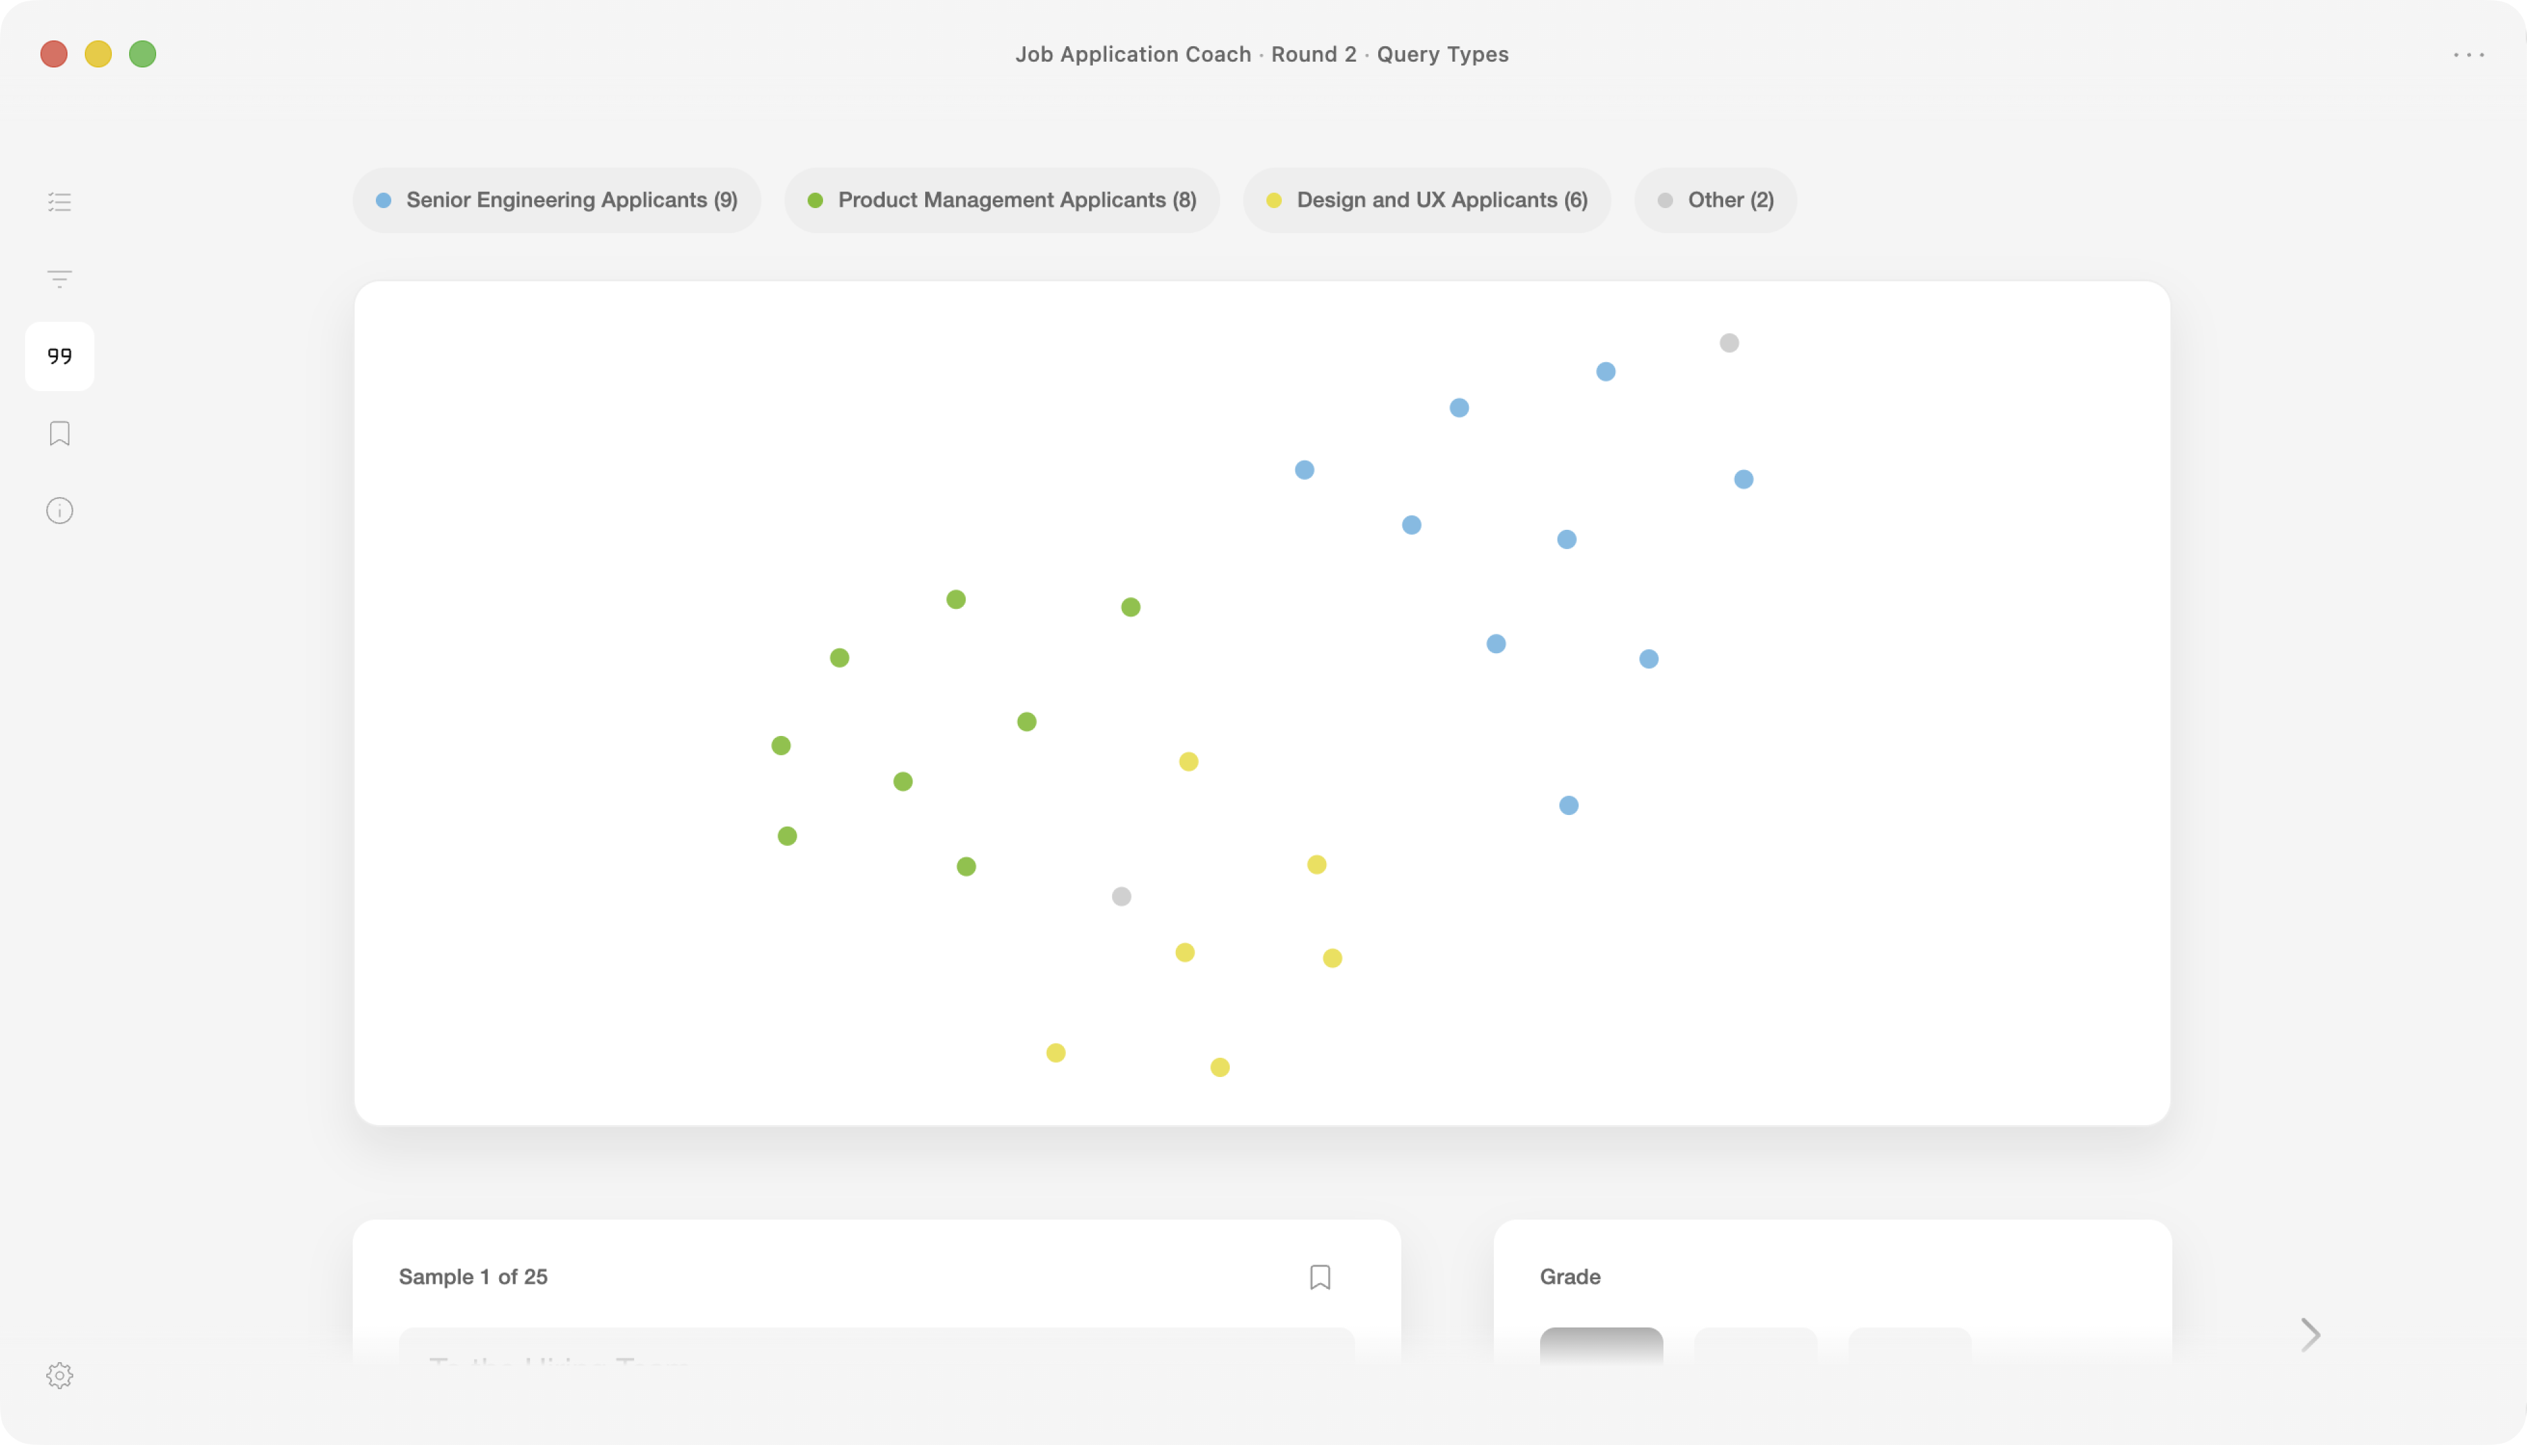Toggle Senior Engineering Applicants (9) filter
The image size is (2527, 1445).
tap(557, 200)
